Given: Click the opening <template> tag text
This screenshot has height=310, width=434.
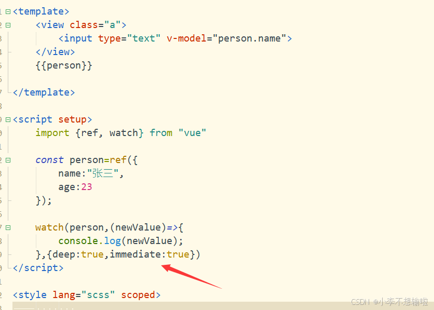Looking at the screenshot, I should tap(41, 11).
